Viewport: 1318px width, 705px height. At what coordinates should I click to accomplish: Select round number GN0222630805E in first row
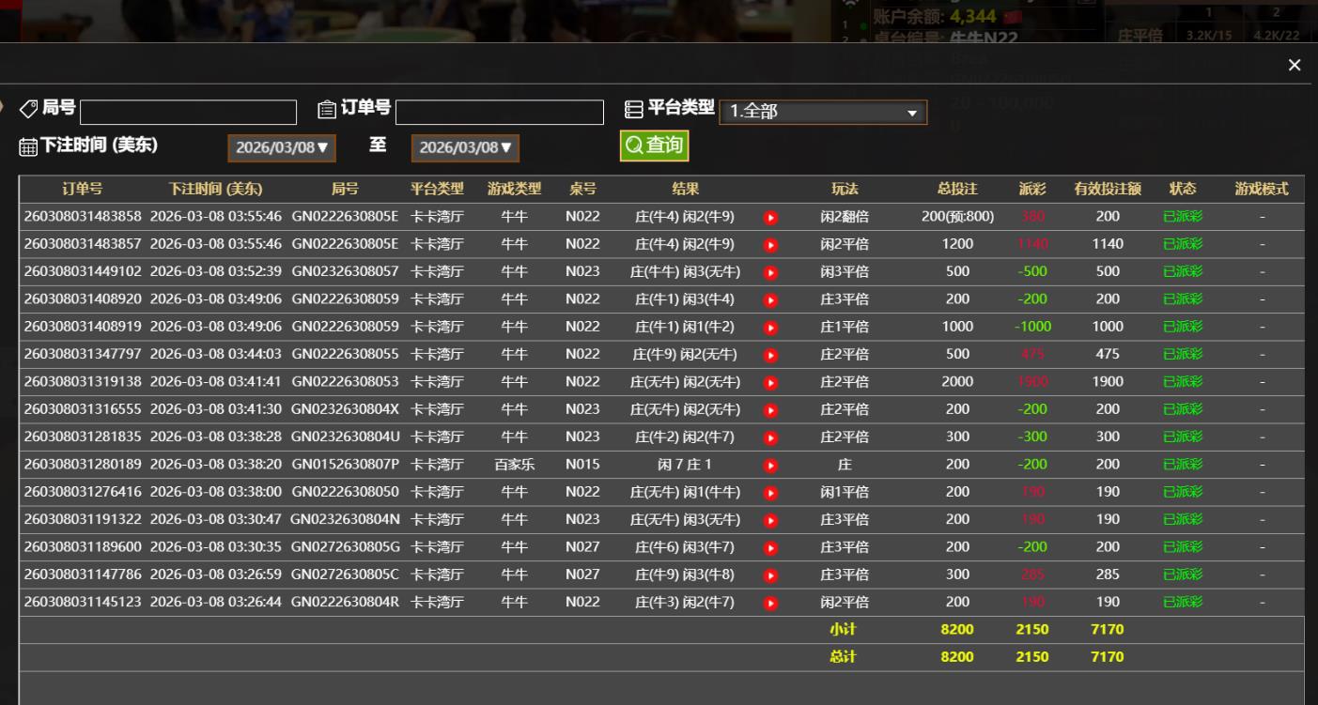(x=345, y=217)
